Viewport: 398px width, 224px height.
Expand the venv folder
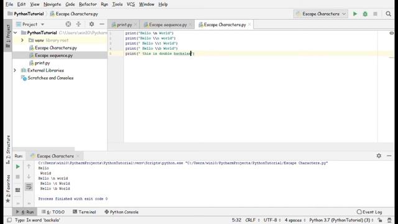click(x=22, y=40)
